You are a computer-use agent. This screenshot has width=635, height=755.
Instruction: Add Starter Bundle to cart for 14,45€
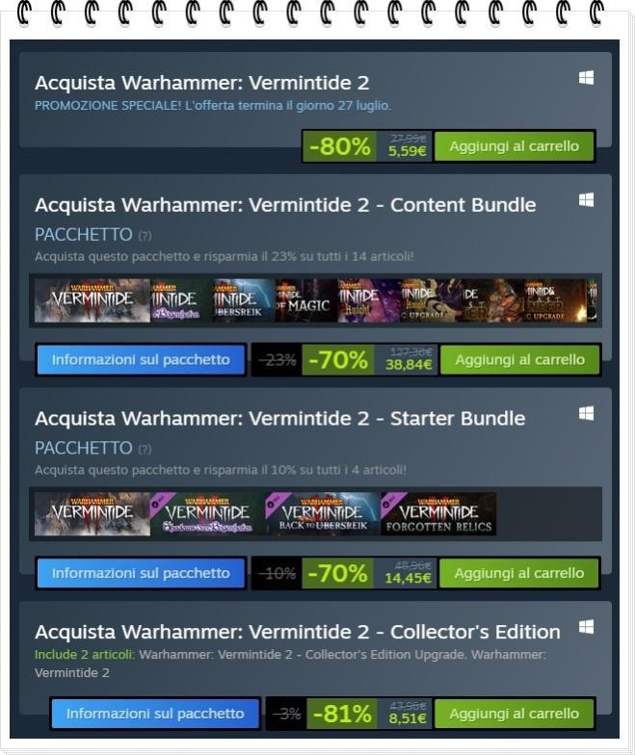(x=518, y=573)
